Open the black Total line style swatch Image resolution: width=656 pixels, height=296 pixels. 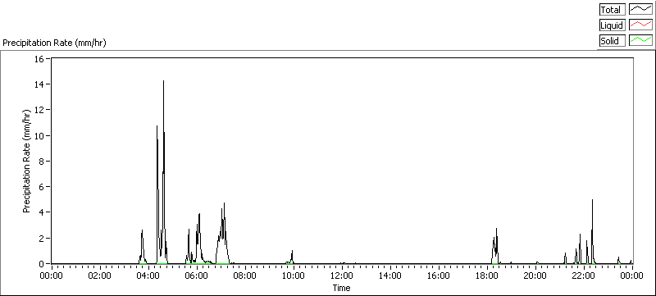click(x=640, y=10)
